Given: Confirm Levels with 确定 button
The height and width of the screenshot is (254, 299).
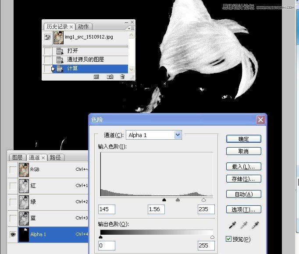Looking at the screenshot, I should [x=243, y=139].
